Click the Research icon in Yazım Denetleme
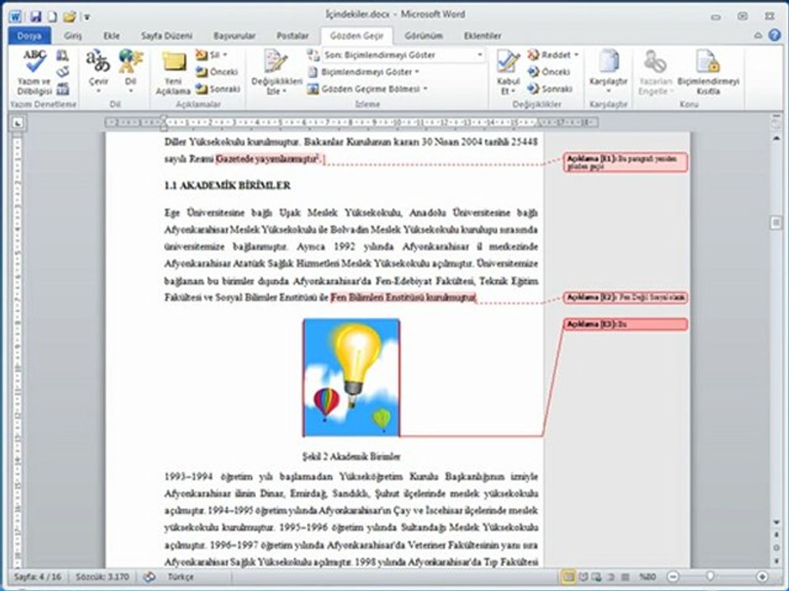 (x=62, y=55)
